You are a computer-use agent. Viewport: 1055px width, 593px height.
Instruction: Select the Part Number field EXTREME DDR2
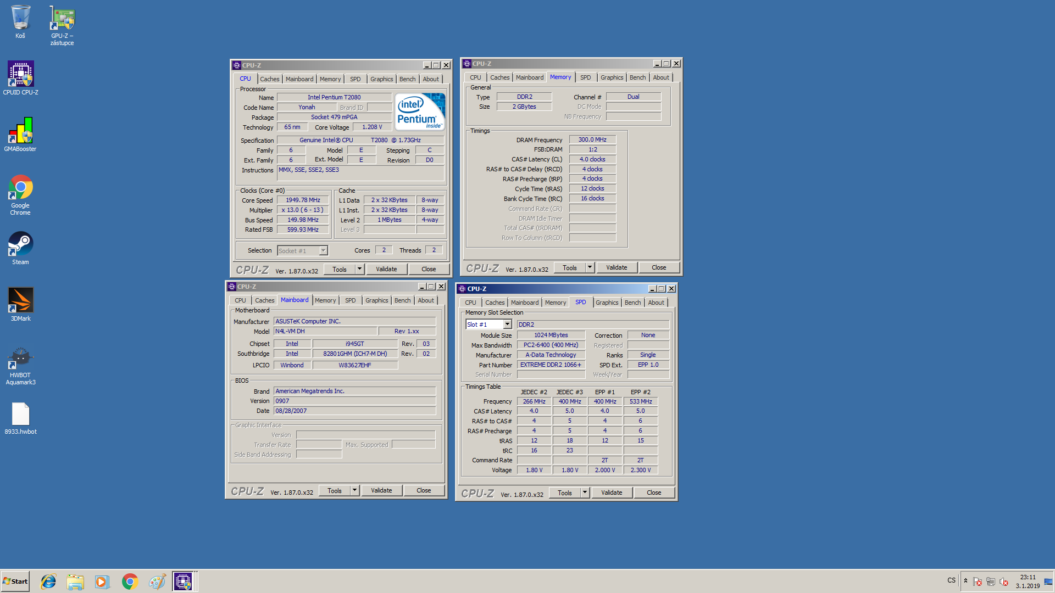(x=551, y=365)
